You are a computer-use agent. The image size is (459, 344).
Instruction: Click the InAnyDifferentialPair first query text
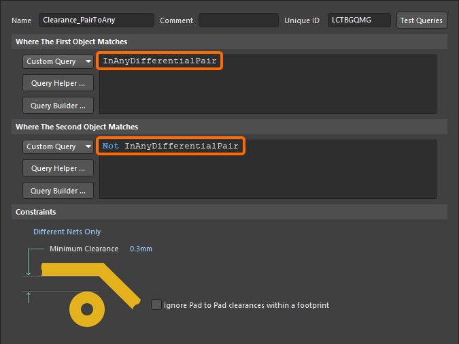click(160, 61)
